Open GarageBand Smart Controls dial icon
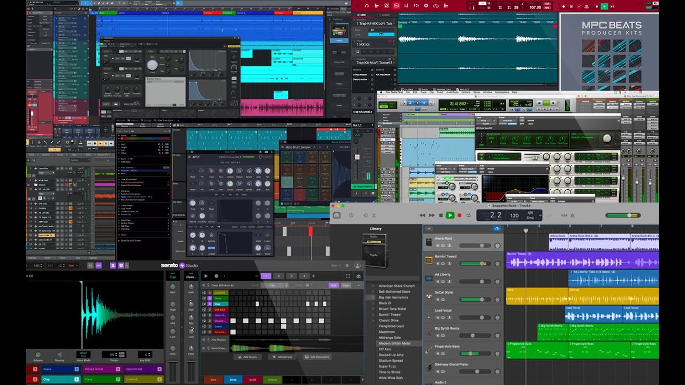Image resolution: width=685 pixels, height=385 pixels. (x=366, y=215)
